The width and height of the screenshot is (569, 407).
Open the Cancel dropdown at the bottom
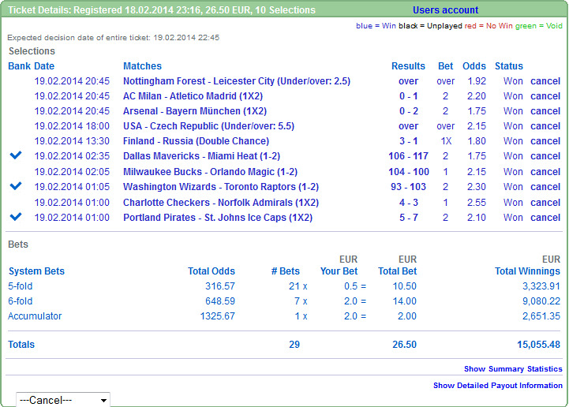(63, 400)
